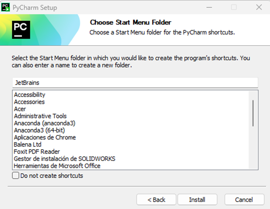
Task: Click the PyCharm icon in title bar
Action: pyautogui.click(x=6, y=7)
